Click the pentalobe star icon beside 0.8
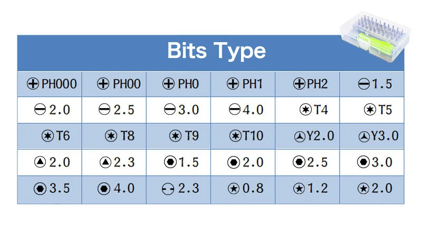The image size is (422, 233). (x=234, y=188)
